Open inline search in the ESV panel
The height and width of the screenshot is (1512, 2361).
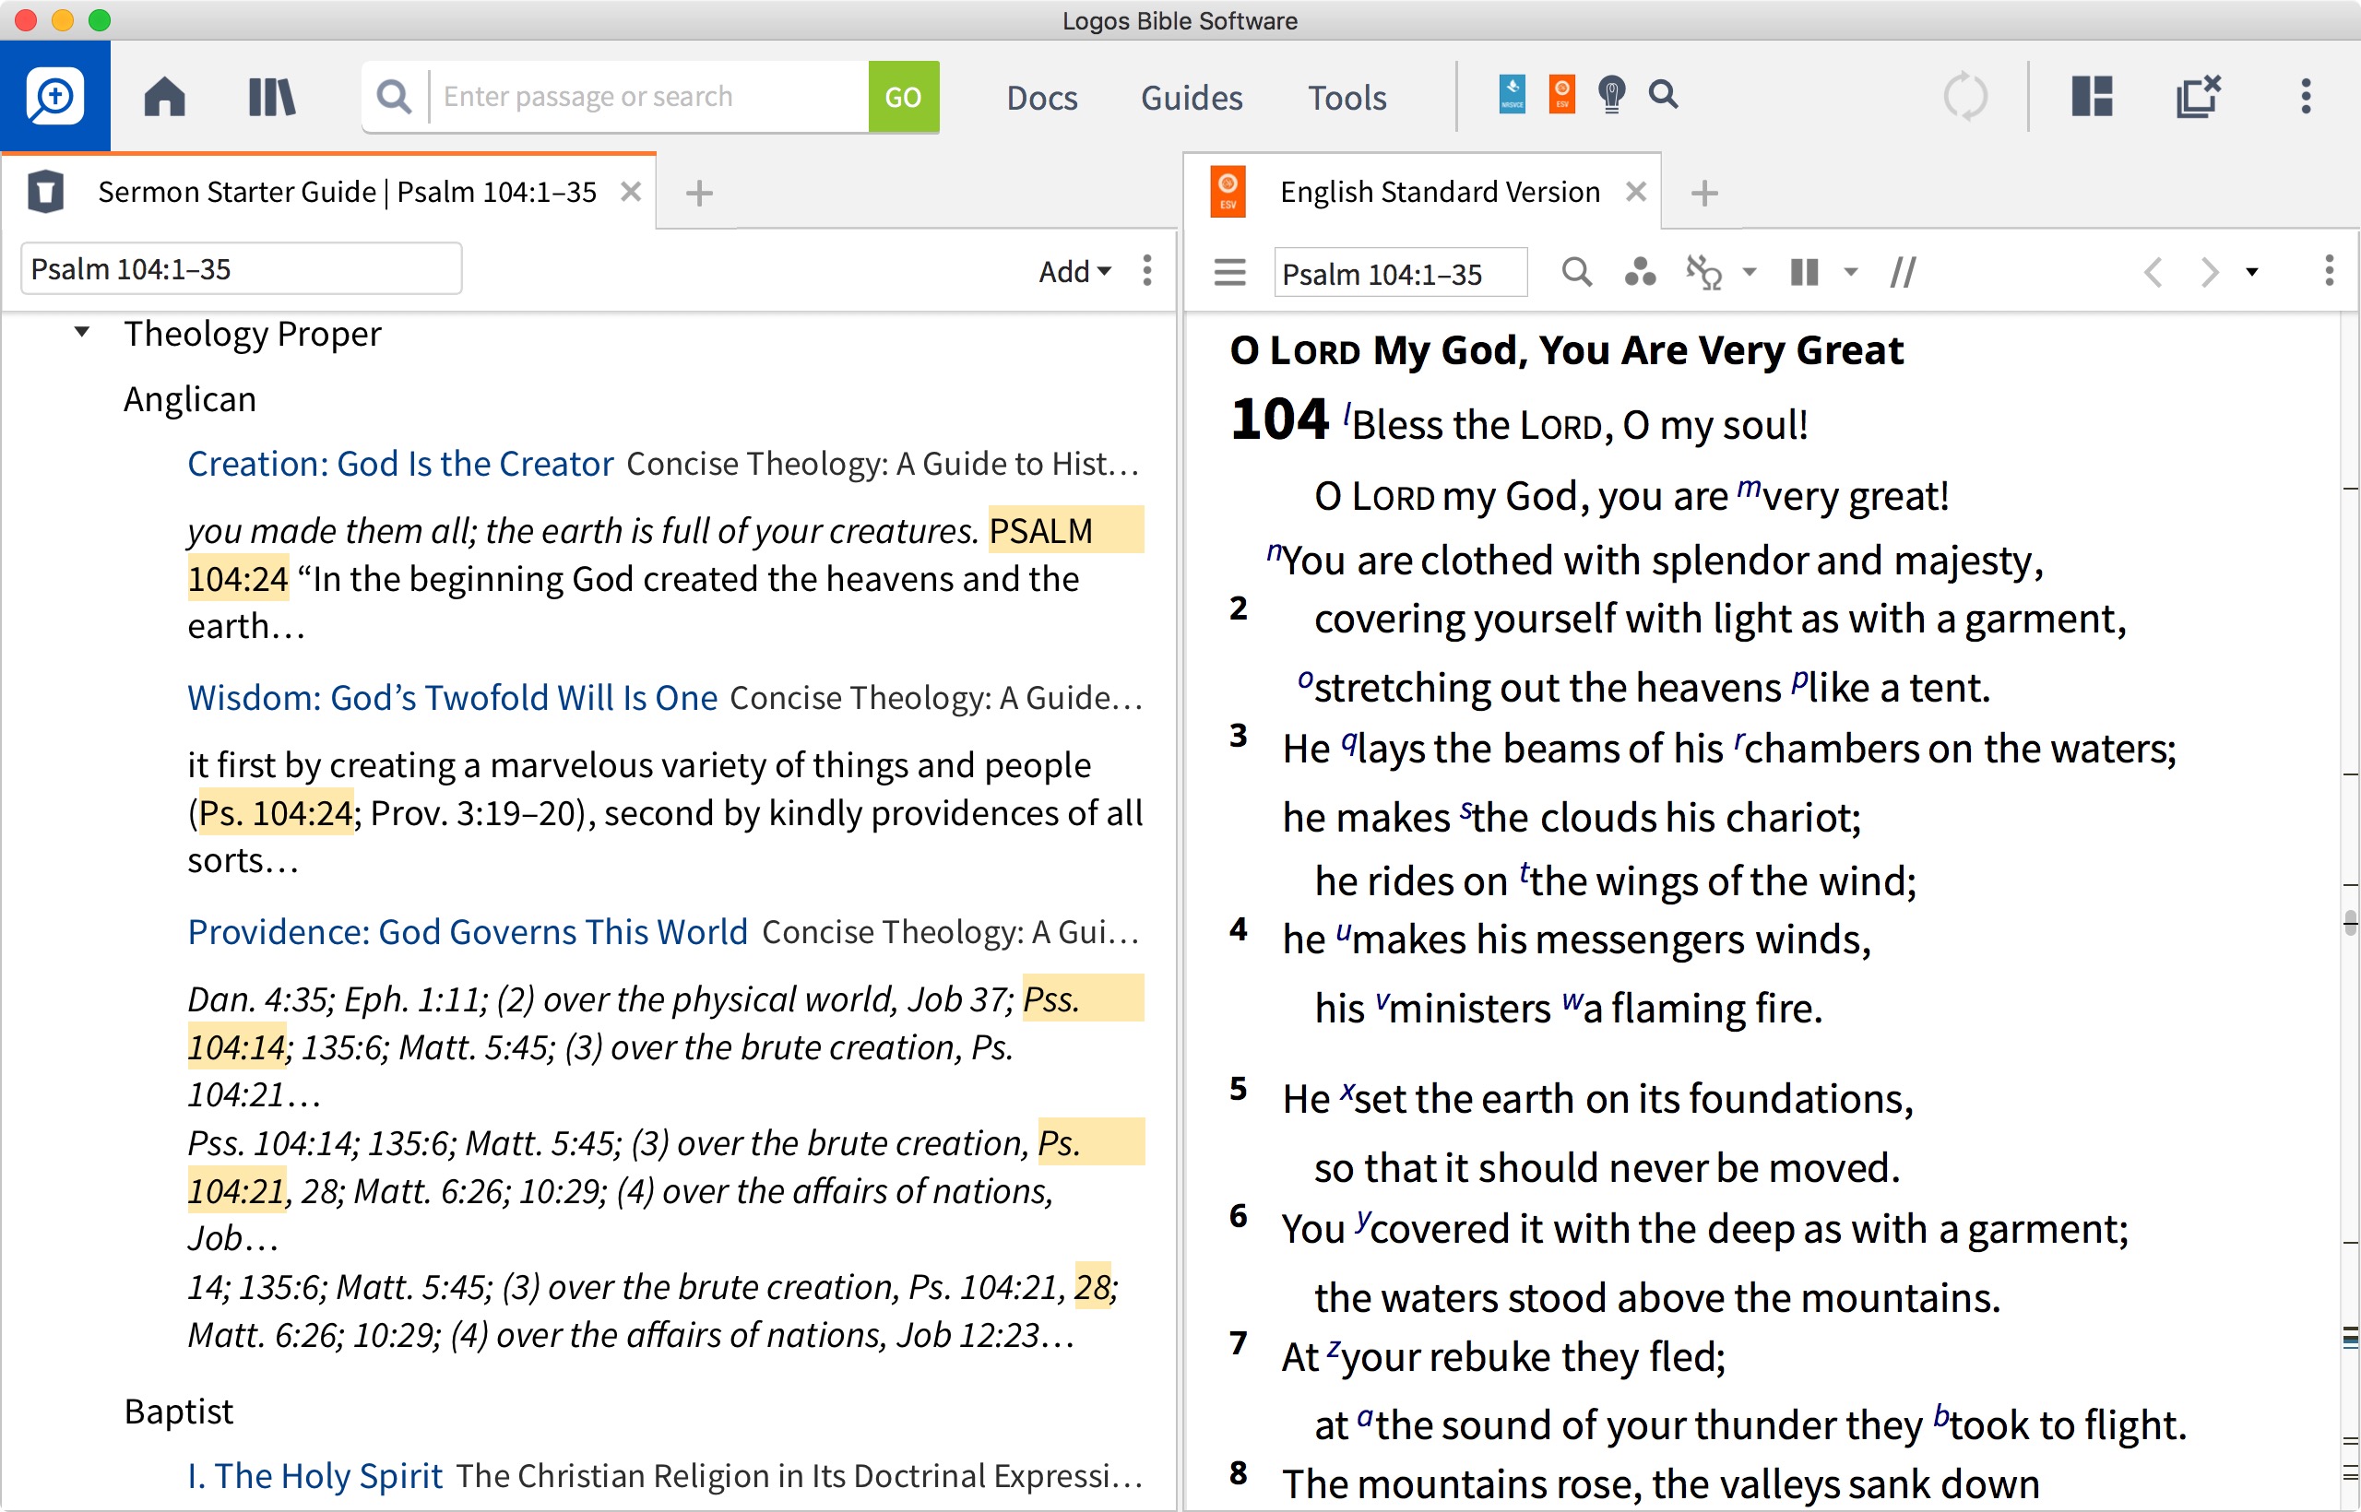tap(1576, 272)
